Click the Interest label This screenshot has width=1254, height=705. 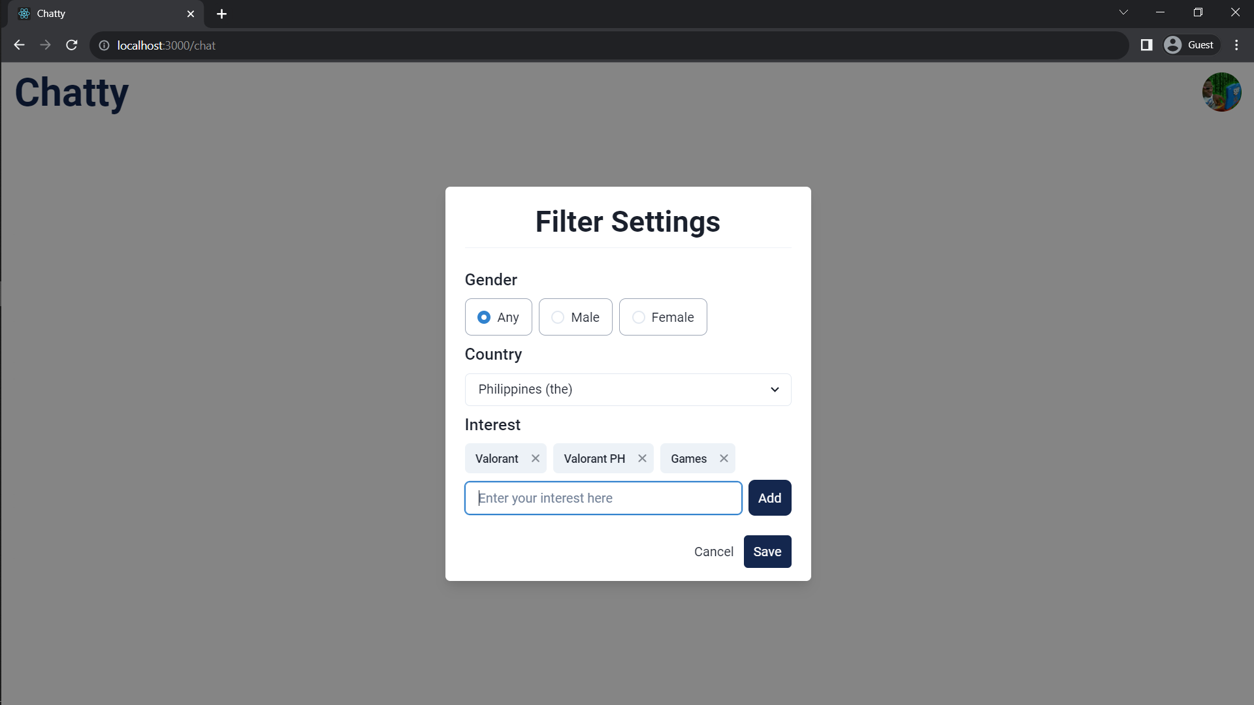492,425
